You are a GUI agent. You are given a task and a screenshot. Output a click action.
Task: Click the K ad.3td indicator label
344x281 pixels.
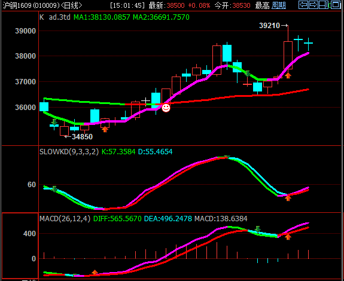click(x=55, y=17)
